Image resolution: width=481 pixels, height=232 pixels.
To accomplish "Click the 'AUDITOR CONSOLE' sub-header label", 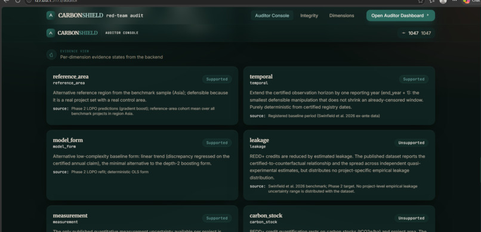I will tap(122, 33).
